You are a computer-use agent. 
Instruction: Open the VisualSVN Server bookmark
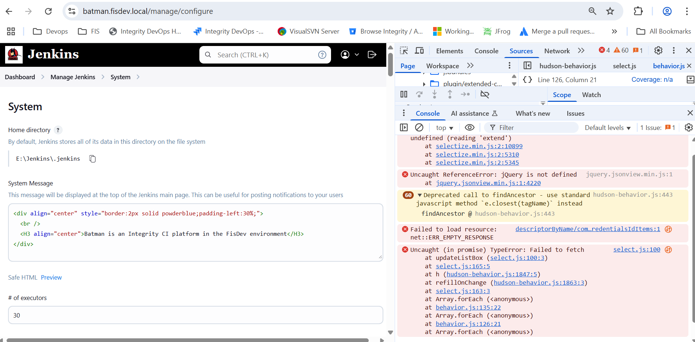coord(308,31)
